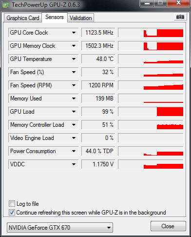Close the window using the red X
191x237 pixels.
point(178,3)
